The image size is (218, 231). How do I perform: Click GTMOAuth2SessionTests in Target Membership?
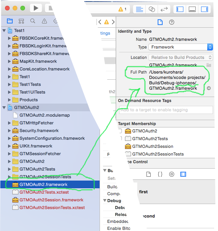(158, 154)
